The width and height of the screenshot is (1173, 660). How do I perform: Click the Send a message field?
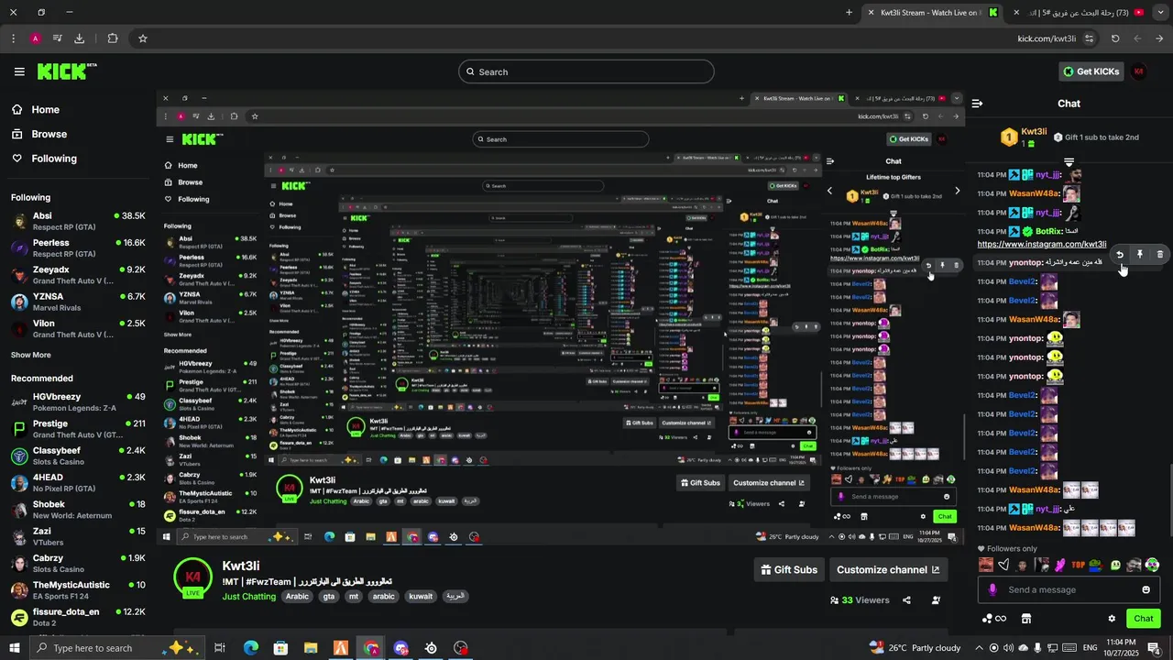point(1069,589)
